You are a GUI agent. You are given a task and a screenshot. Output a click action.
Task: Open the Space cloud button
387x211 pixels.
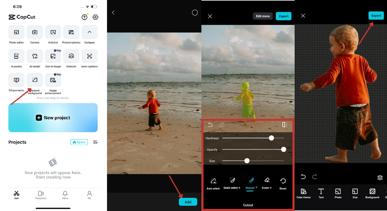pos(79,142)
